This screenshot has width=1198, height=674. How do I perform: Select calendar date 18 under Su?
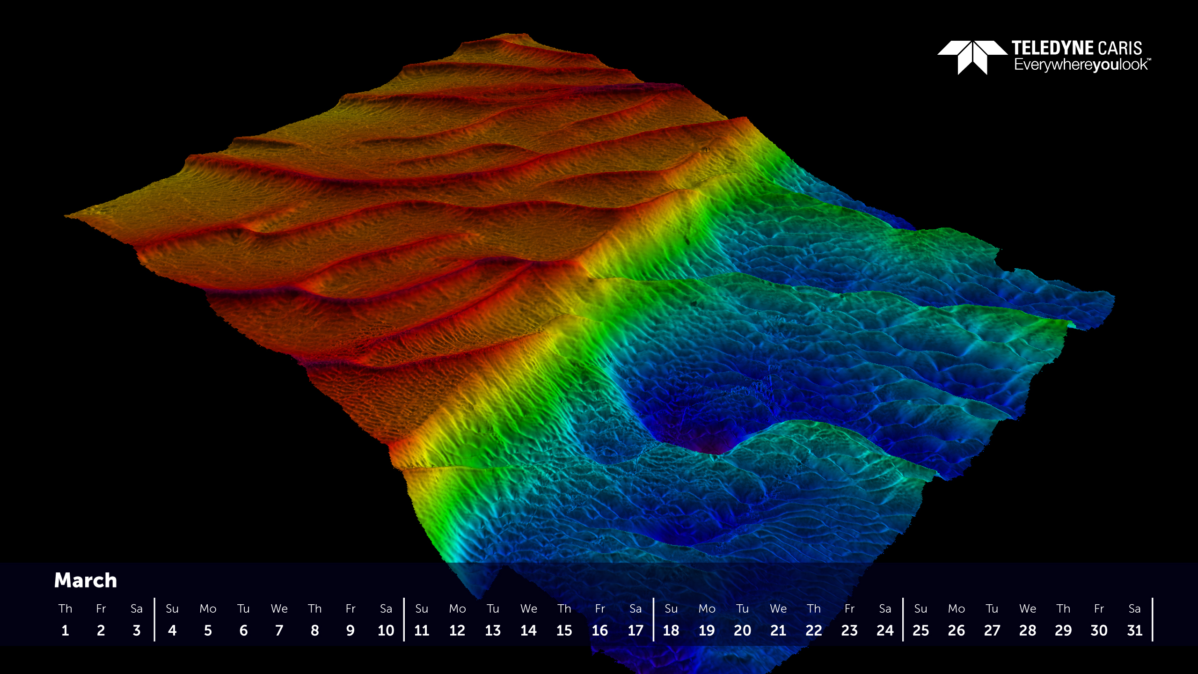click(x=671, y=630)
